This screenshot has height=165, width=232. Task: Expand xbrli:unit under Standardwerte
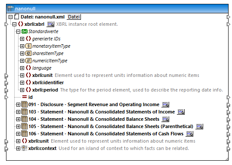(x=22, y=75)
